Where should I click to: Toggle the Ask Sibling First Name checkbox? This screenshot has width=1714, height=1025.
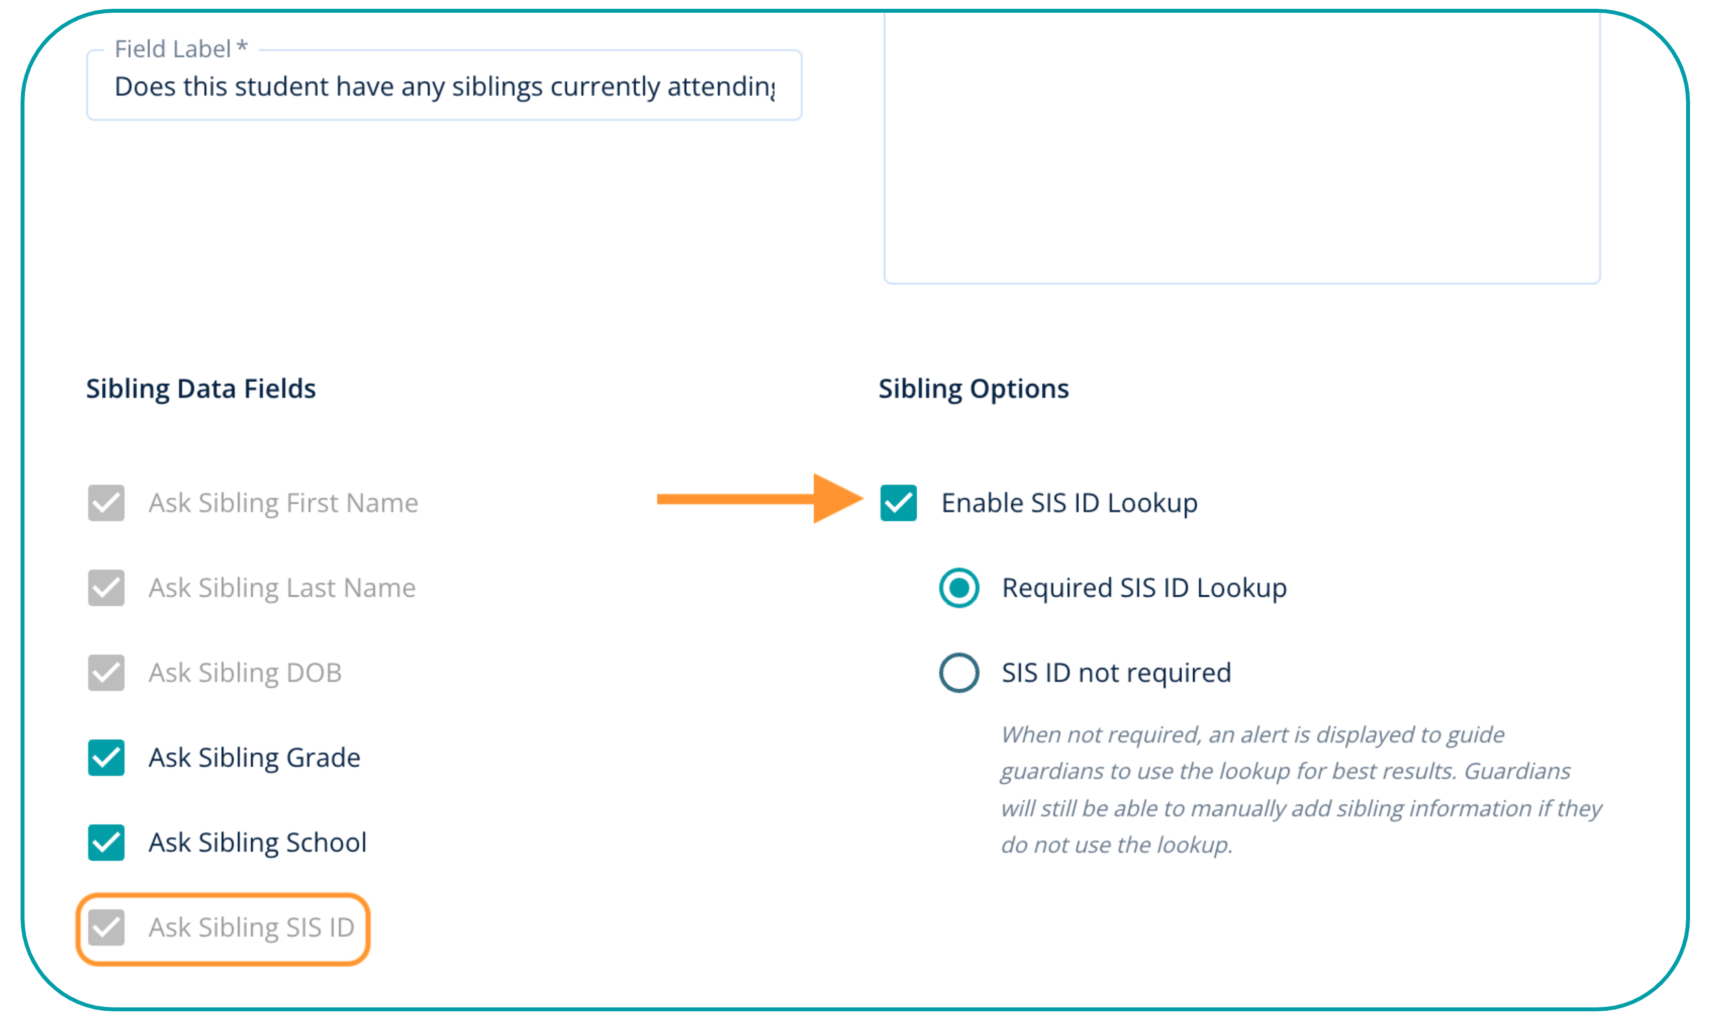(106, 503)
